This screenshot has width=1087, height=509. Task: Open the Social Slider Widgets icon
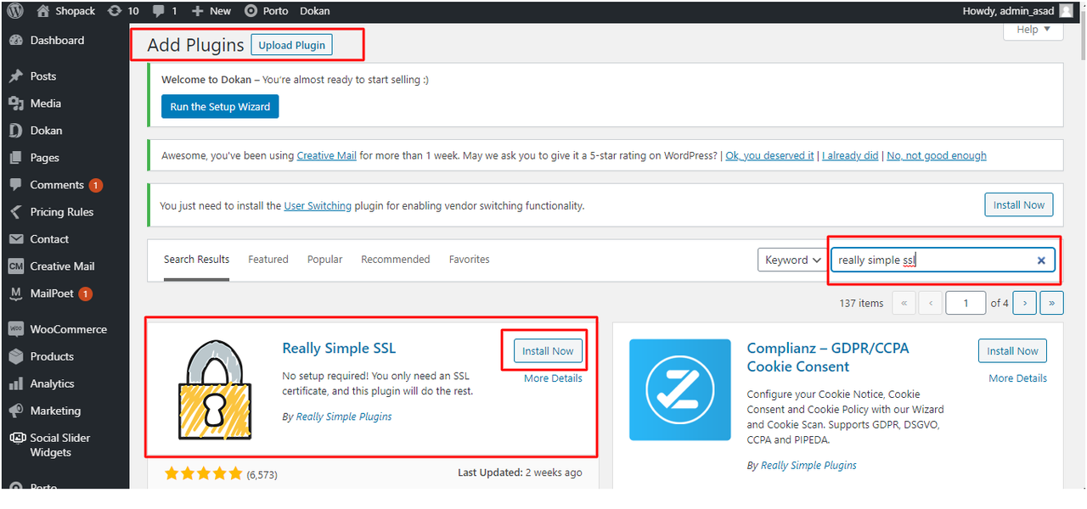(16, 439)
